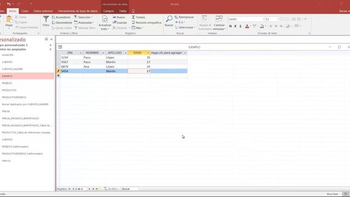Click the Ana name cell
This screenshot has height=197, width=350.
(94, 67)
